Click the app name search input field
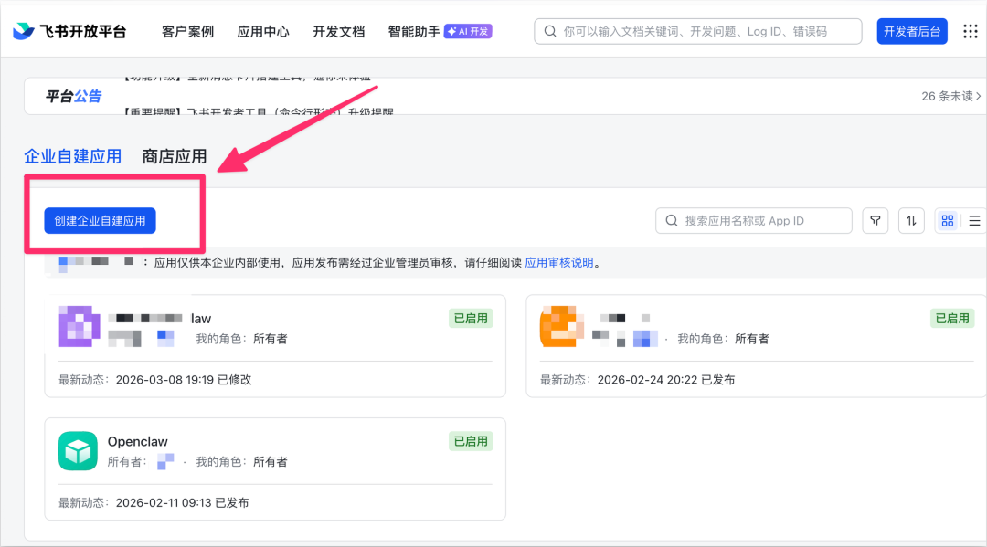Screen dimensions: 987x547 point(753,220)
